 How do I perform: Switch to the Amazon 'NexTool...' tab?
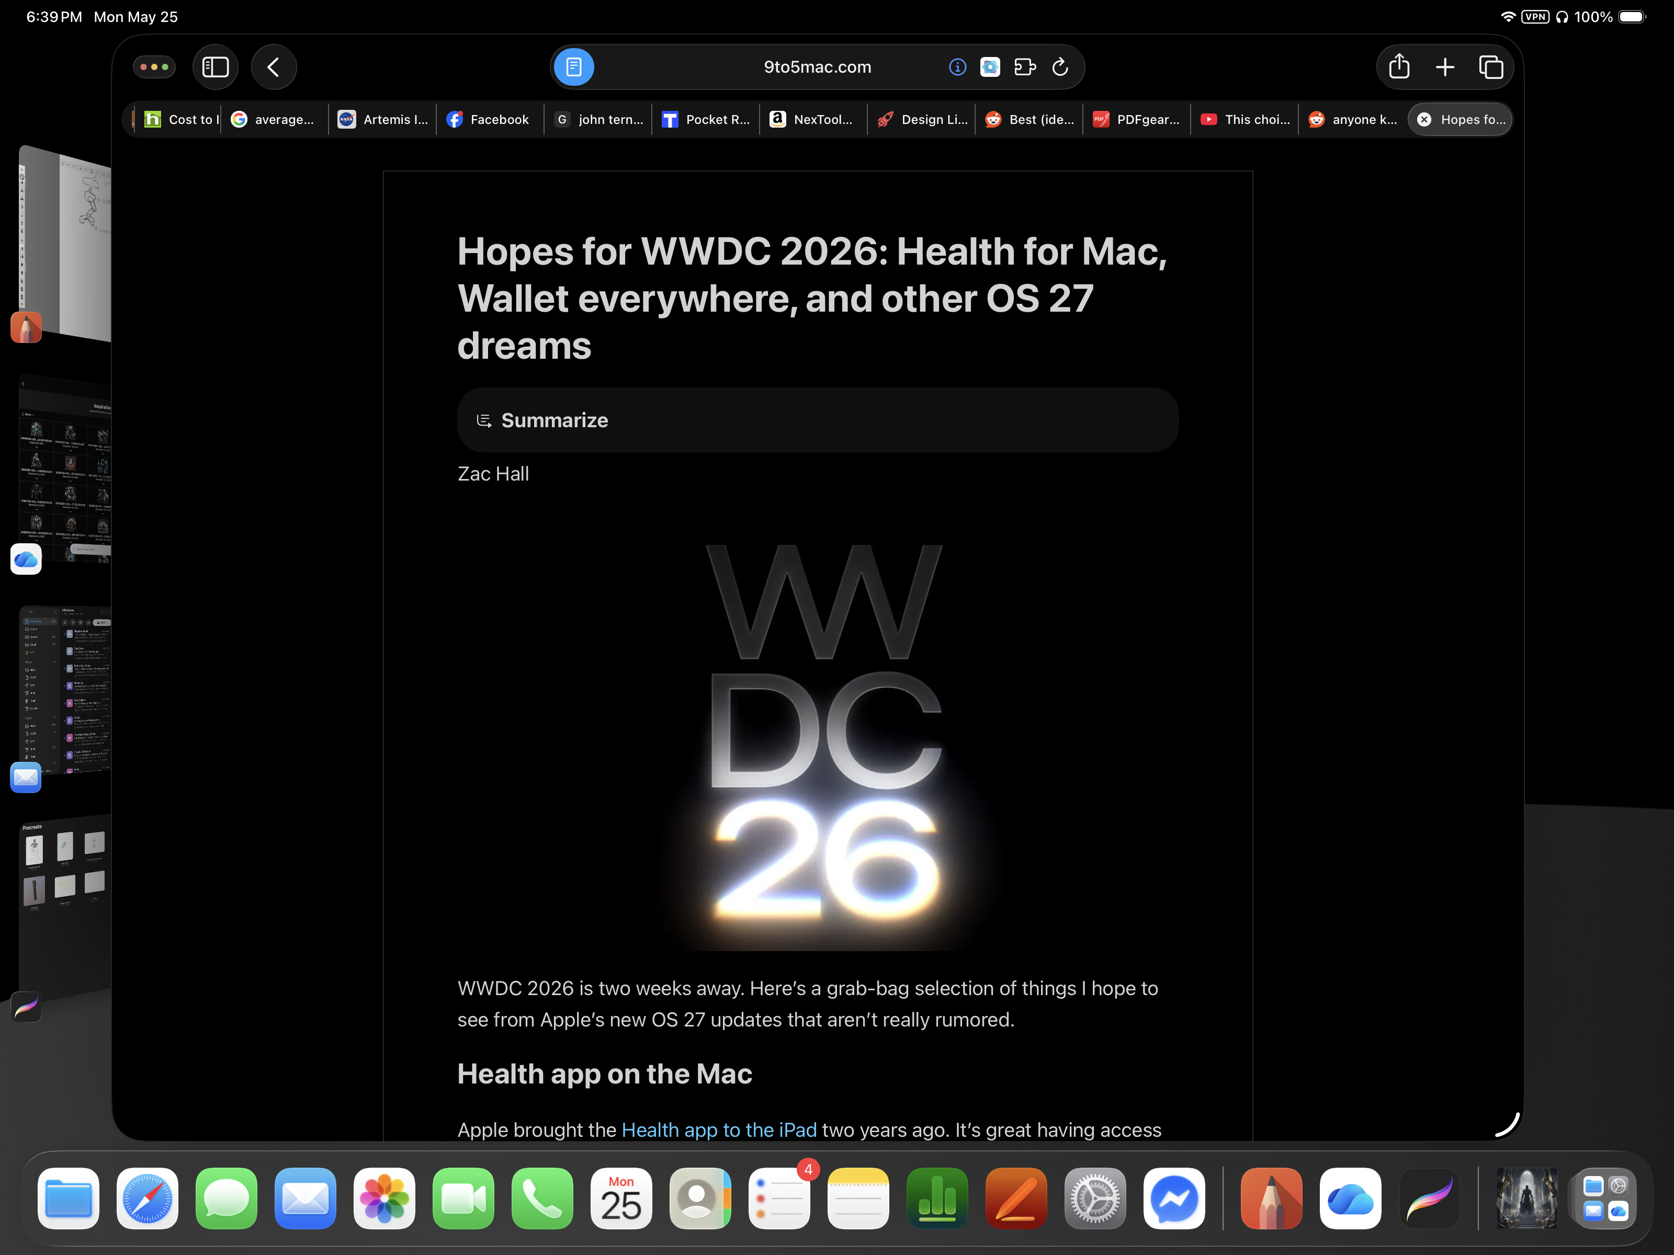(x=813, y=120)
